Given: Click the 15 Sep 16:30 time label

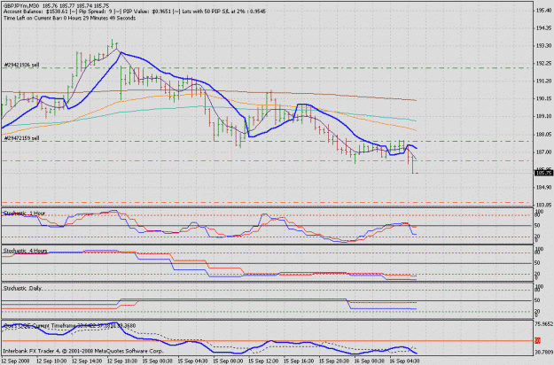Looking at the screenshot, I should click(299, 361).
